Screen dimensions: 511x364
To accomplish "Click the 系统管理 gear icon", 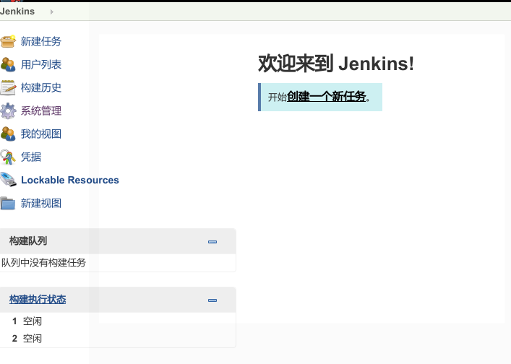I will (x=8, y=110).
